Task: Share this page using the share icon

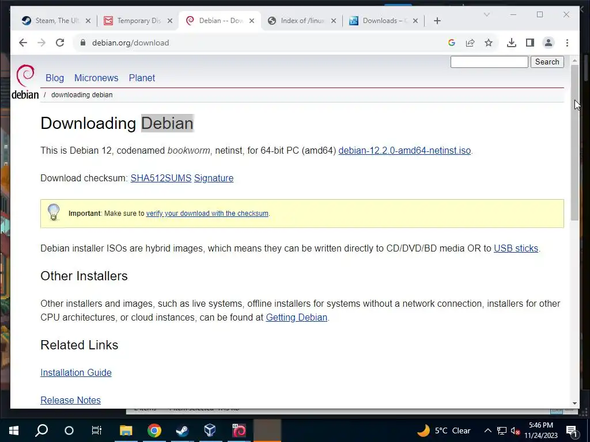Action: click(470, 43)
